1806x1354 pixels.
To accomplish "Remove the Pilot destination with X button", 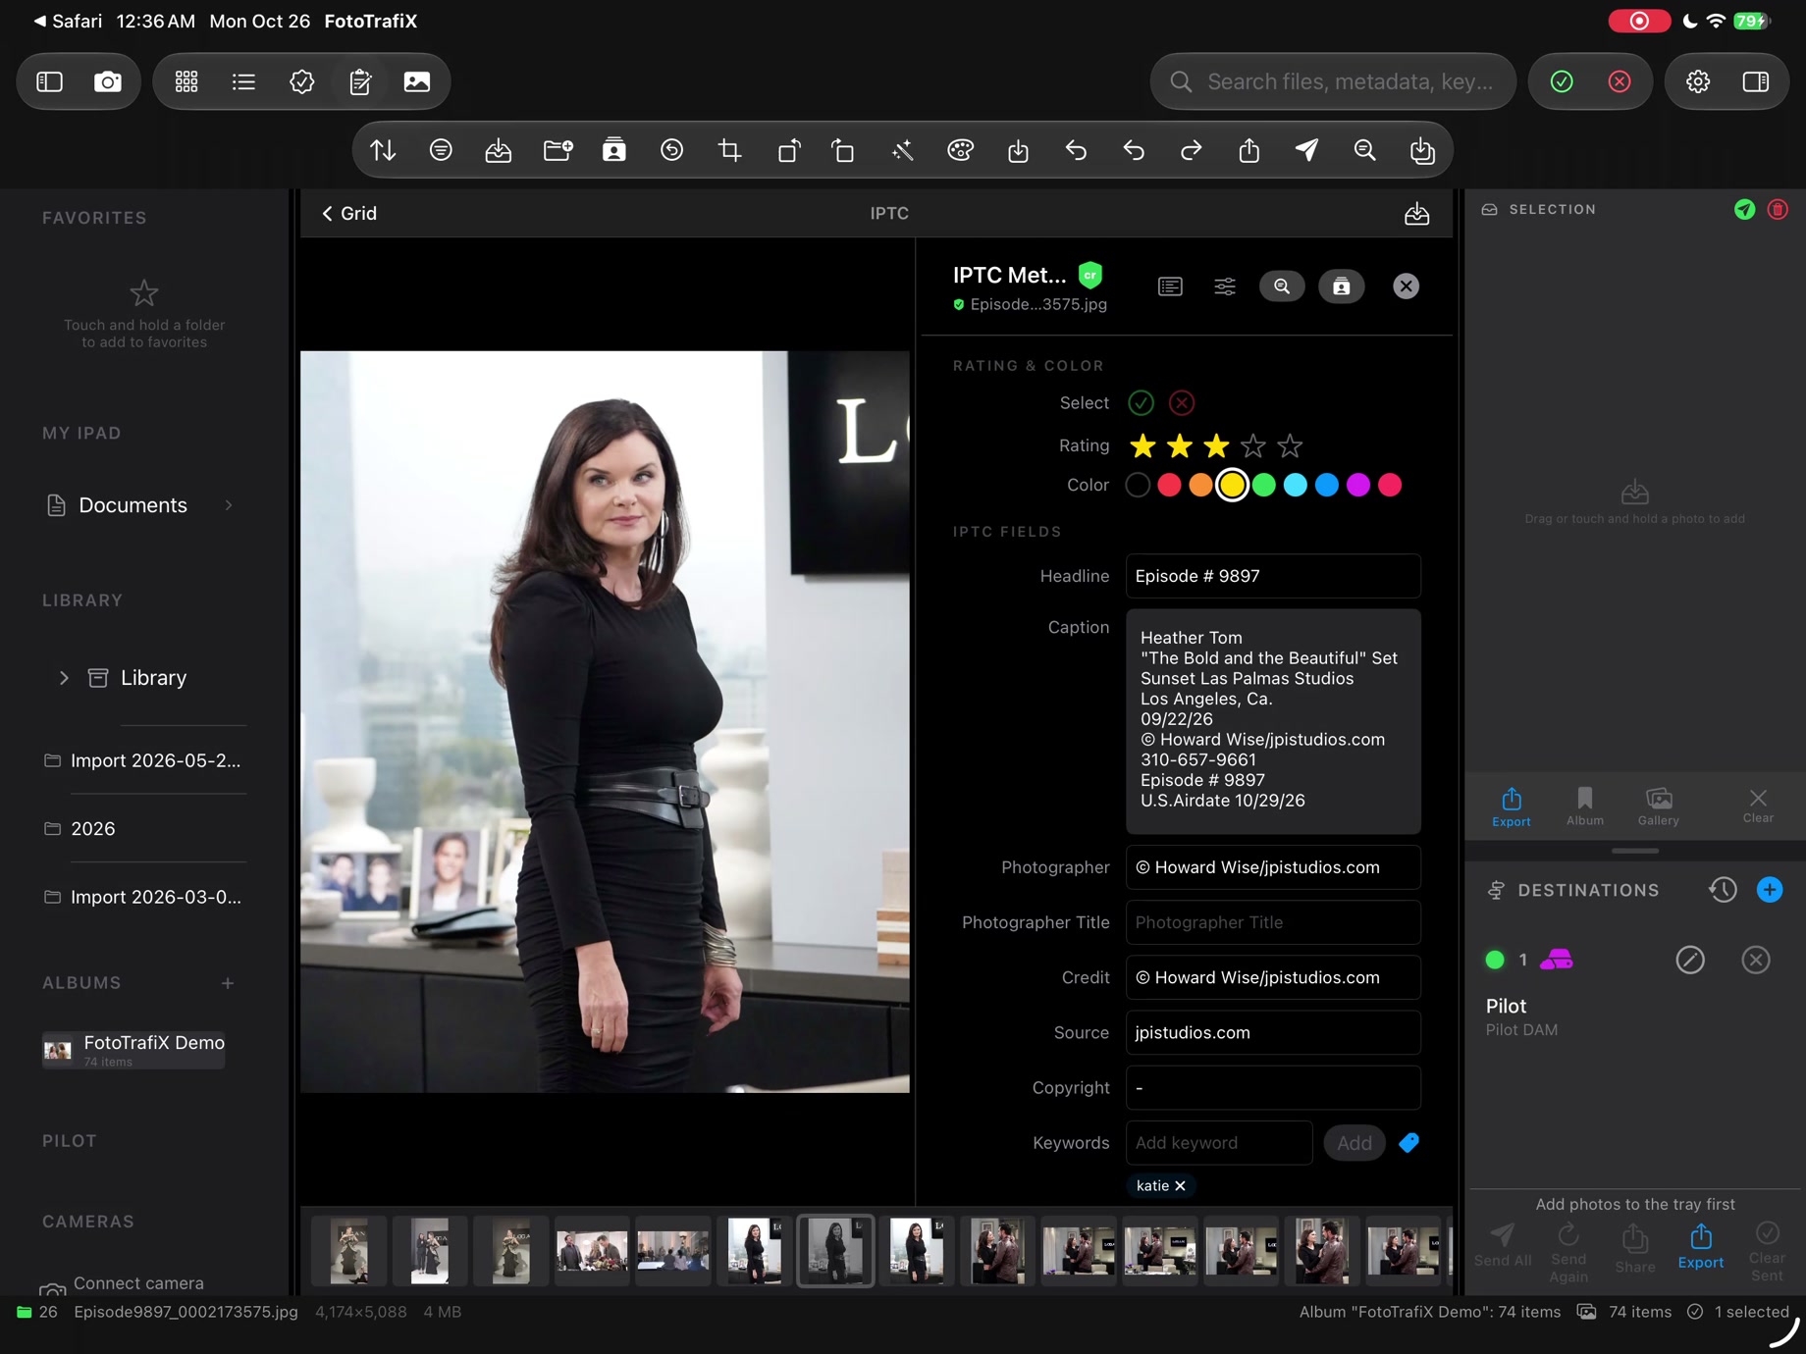I will pyautogui.click(x=1756, y=960).
